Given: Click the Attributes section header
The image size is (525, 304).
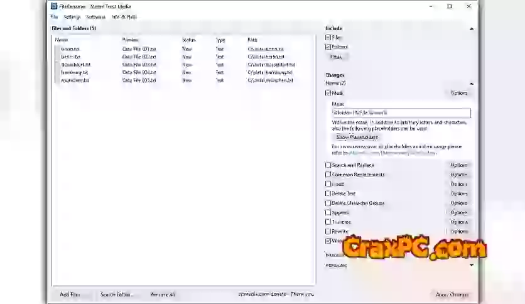Looking at the screenshot, I should click(336, 265).
